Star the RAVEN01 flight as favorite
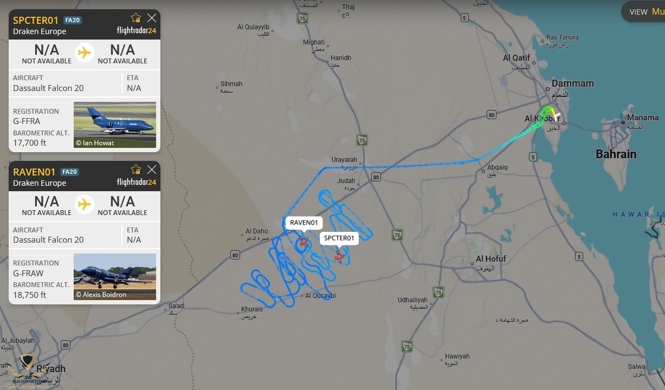The height and width of the screenshot is (390, 665). click(x=136, y=170)
